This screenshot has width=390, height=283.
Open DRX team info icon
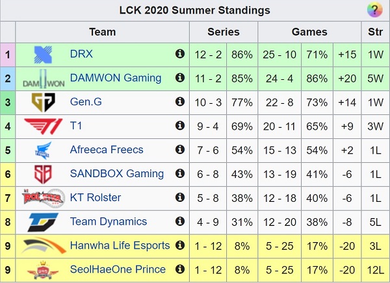180,55
